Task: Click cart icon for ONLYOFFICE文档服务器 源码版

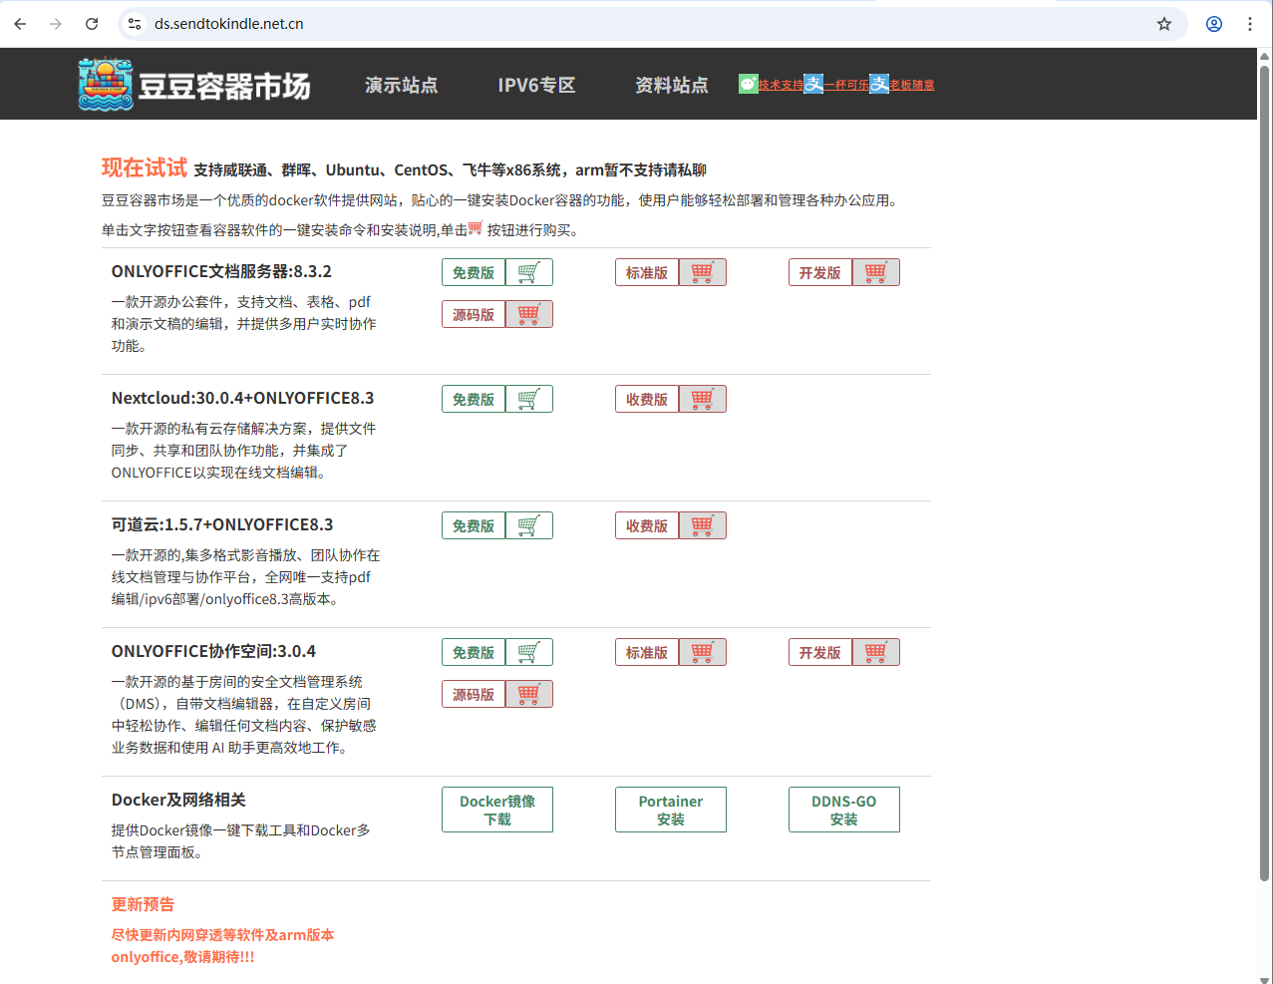Action: click(x=529, y=314)
